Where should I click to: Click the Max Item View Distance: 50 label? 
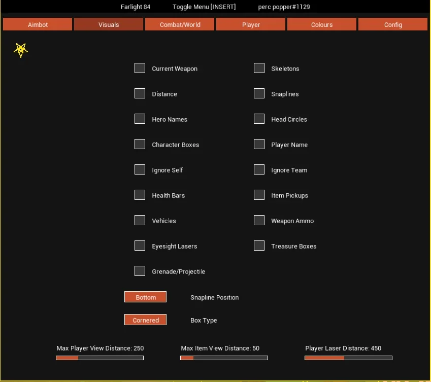(220, 348)
